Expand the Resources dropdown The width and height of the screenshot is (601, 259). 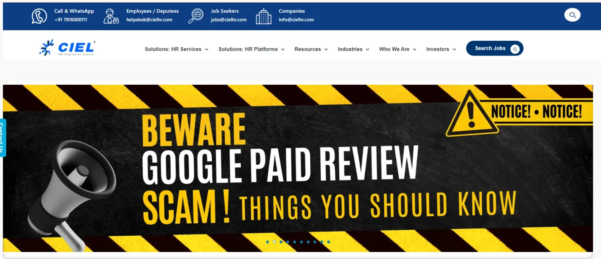coord(311,49)
